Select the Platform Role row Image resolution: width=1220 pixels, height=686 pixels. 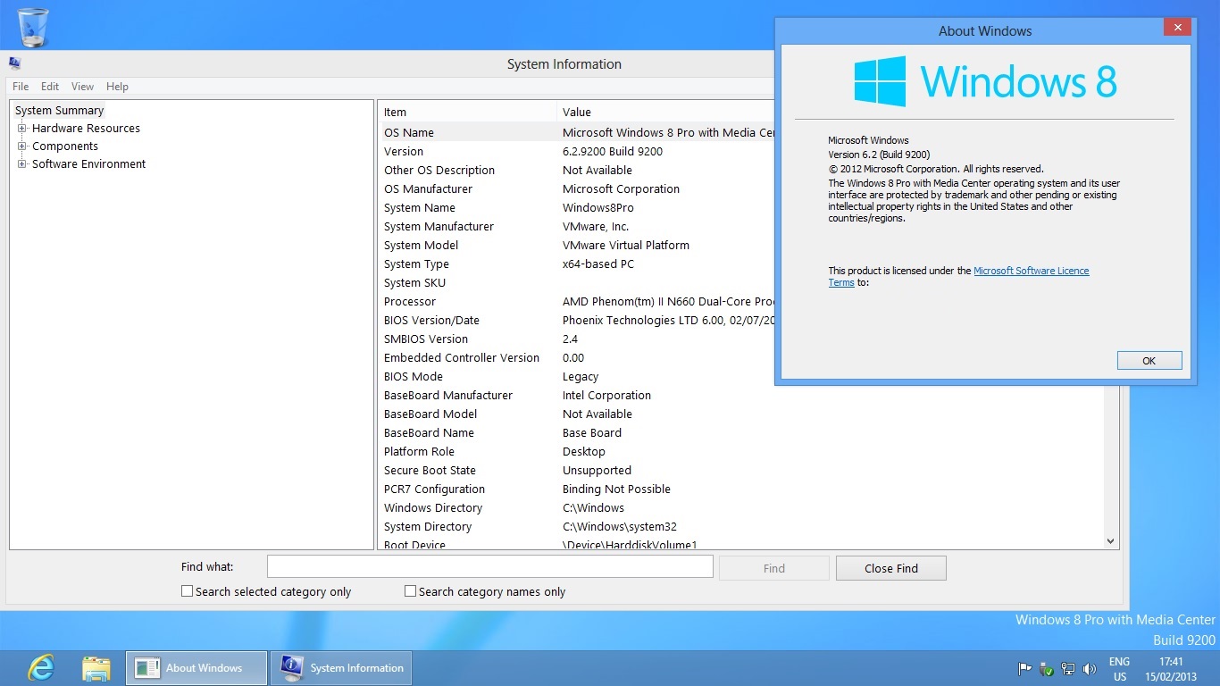click(x=741, y=451)
